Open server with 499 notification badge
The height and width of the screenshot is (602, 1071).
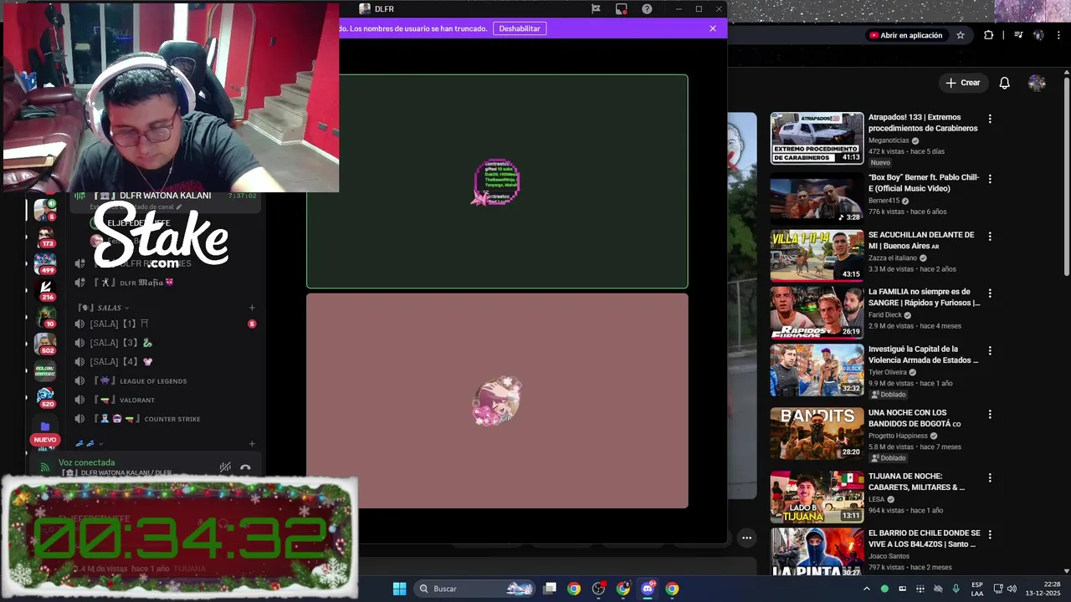(45, 263)
